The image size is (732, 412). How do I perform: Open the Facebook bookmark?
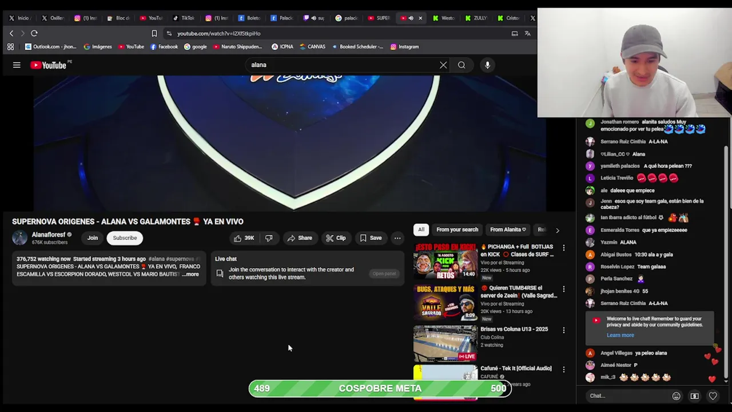(164, 47)
